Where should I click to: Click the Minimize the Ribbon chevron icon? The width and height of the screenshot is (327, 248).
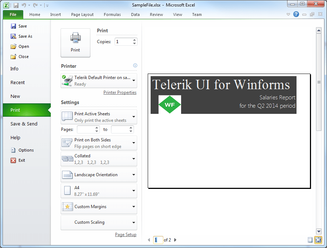[288, 15]
